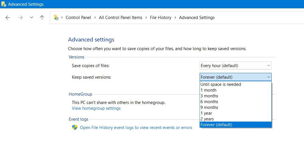
Task: Select Forever (default) in dropdown list
Action: (x=216, y=125)
